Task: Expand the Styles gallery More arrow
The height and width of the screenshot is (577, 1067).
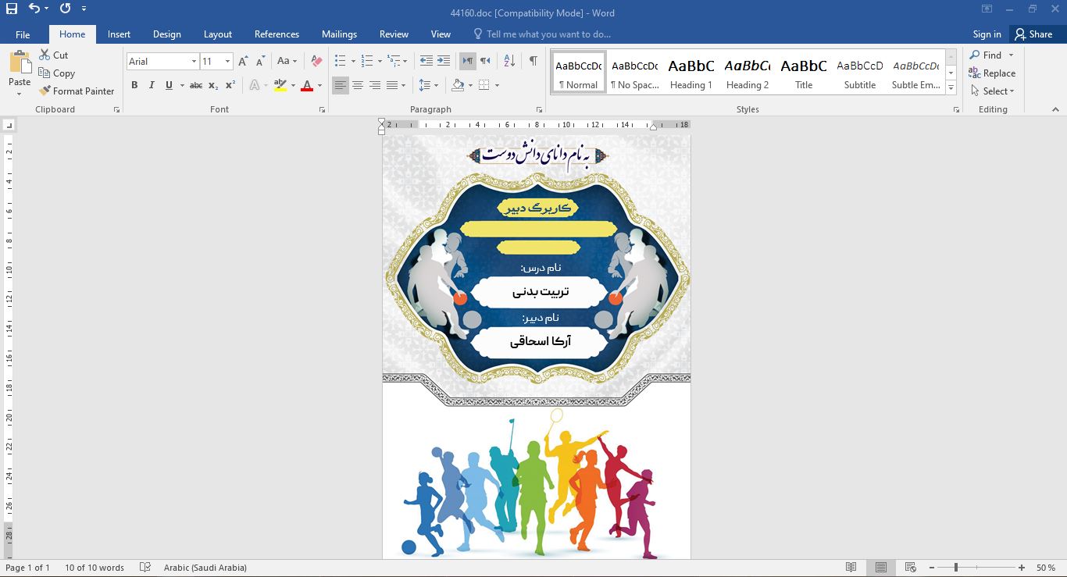Action: click(x=951, y=89)
